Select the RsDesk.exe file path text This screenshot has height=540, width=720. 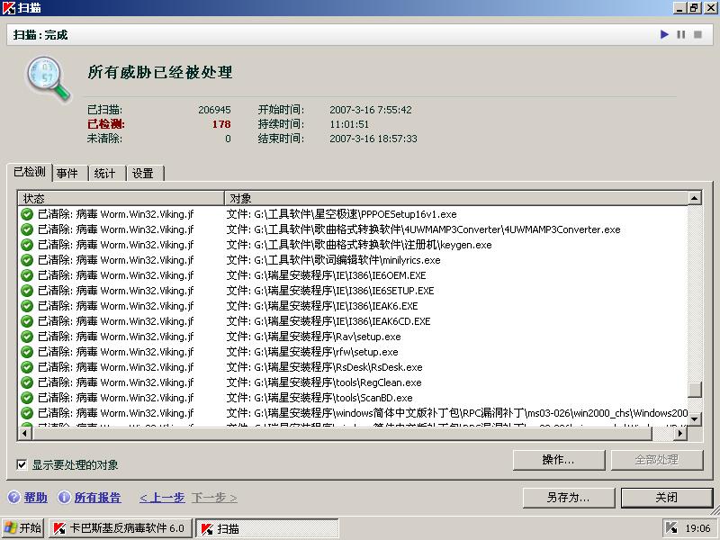pyautogui.click(x=324, y=367)
